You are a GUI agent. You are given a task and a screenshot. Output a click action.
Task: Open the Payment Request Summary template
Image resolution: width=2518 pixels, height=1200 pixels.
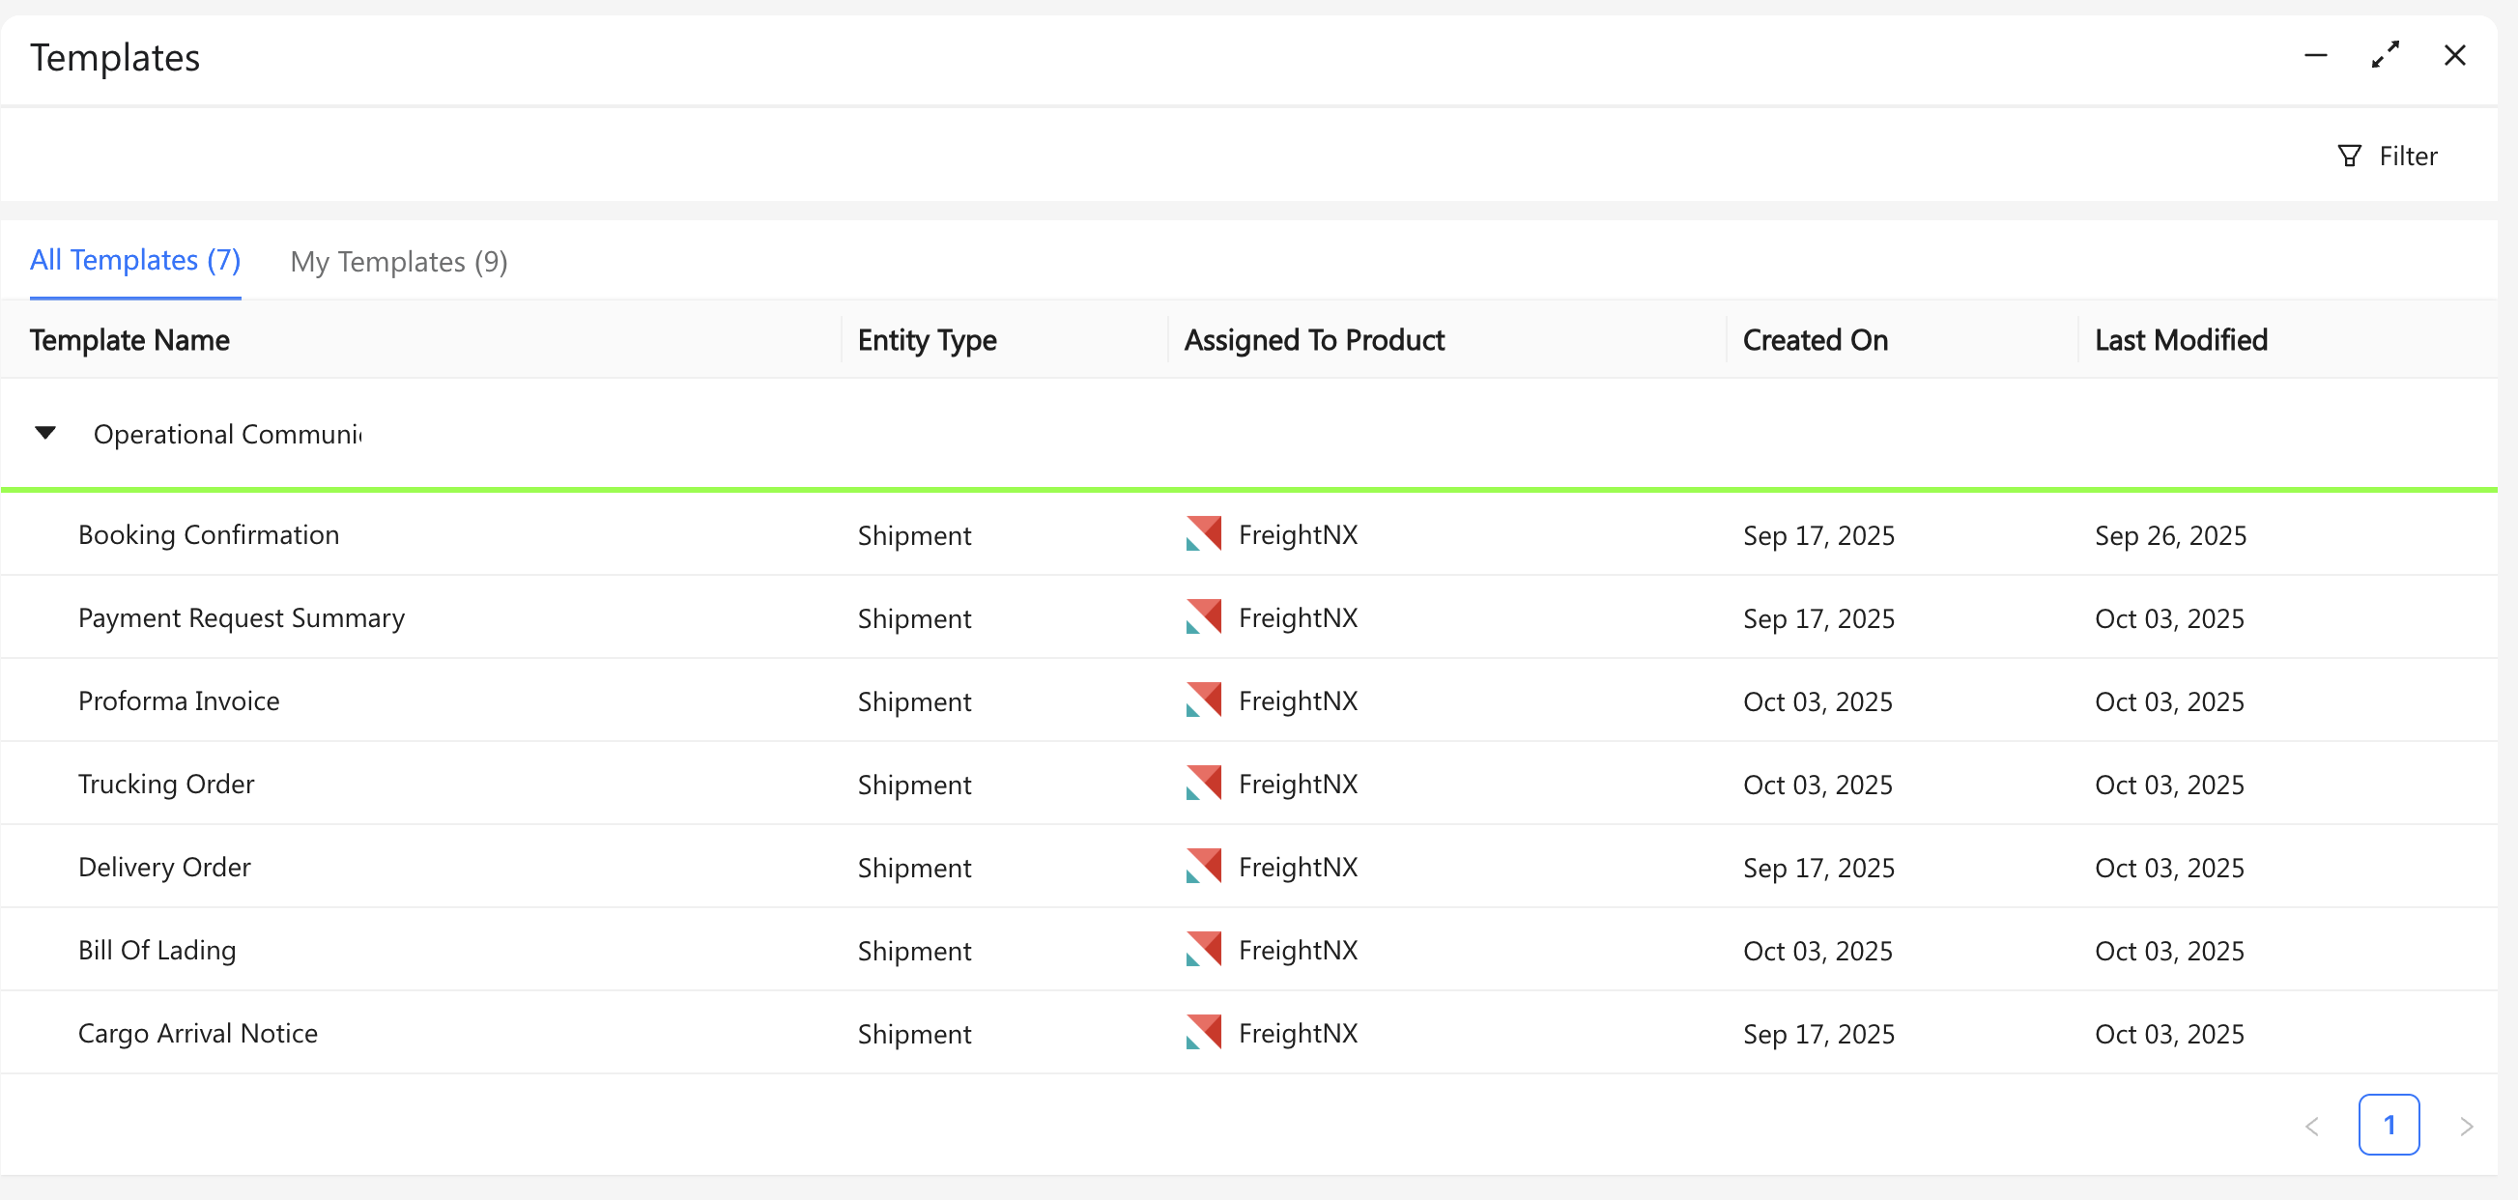pyautogui.click(x=242, y=617)
